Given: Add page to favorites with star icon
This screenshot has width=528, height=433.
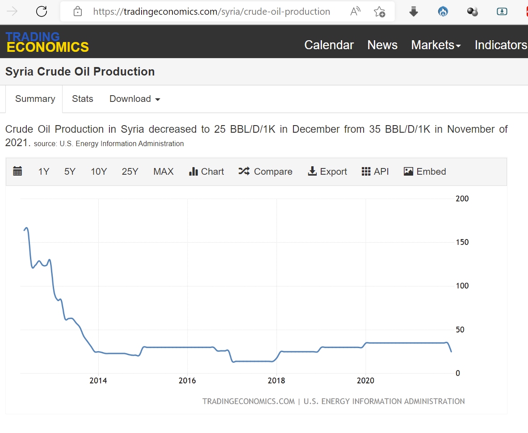Looking at the screenshot, I should [x=380, y=12].
